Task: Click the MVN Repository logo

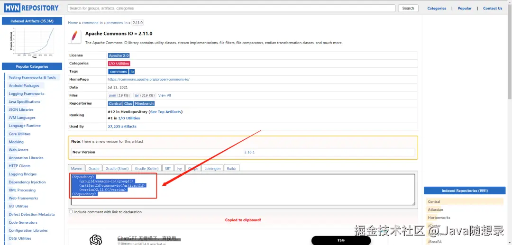Action: [32, 8]
